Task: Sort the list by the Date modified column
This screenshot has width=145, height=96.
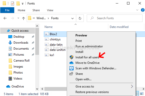Action: point(119,27)
